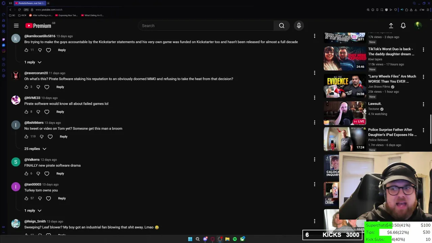Expand the 25 replies thread
This screenshot has height=243, width=432.
click(35, 149)
